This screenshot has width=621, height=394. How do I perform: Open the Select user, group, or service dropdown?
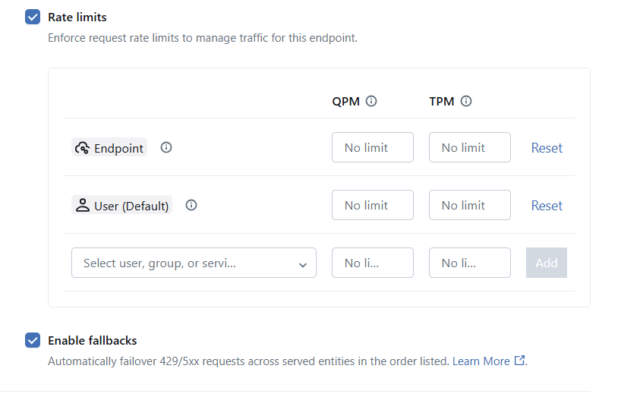[194, 263]
